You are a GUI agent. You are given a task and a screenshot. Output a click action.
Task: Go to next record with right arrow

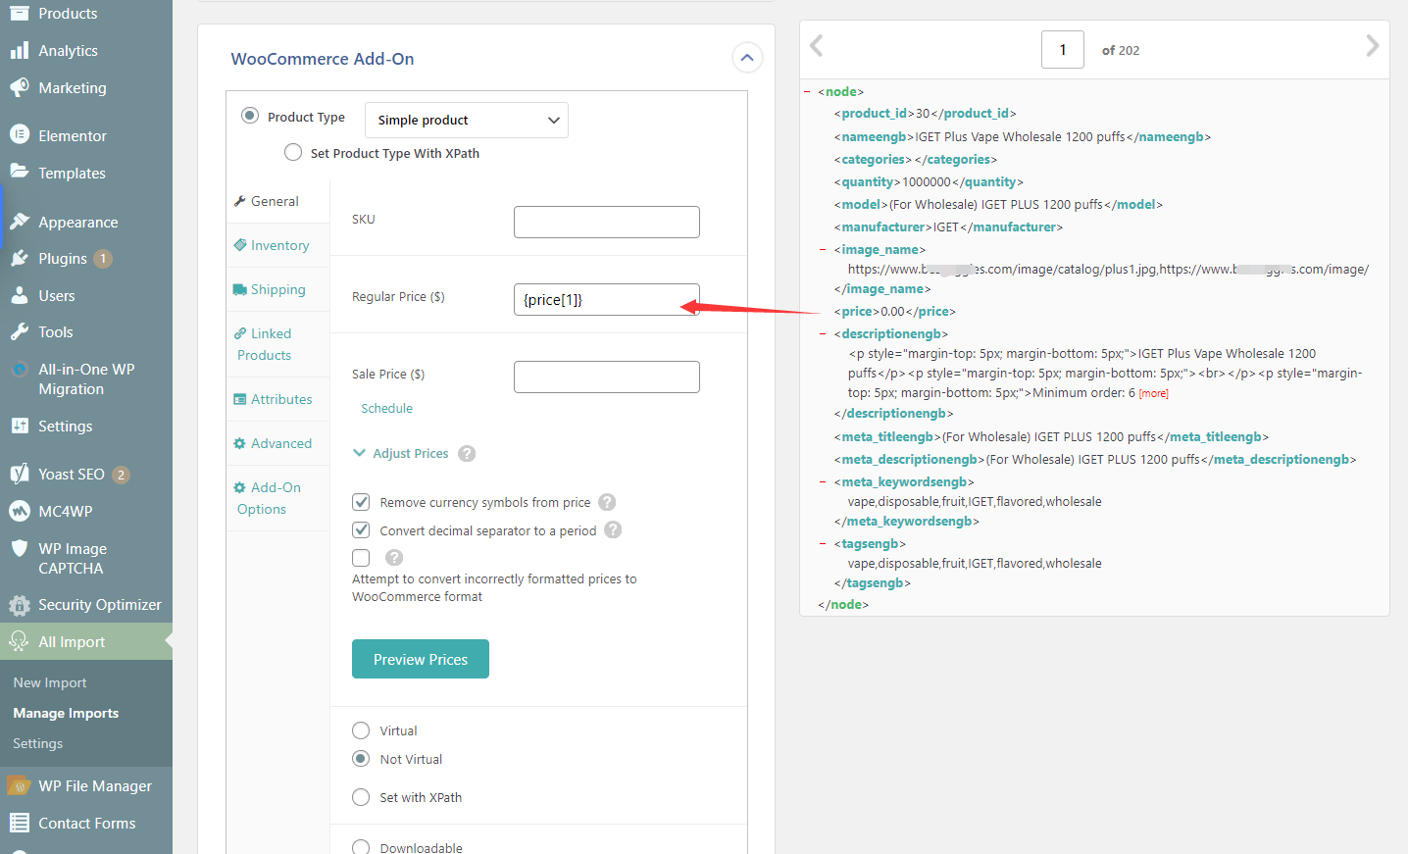click(1372, 45)
